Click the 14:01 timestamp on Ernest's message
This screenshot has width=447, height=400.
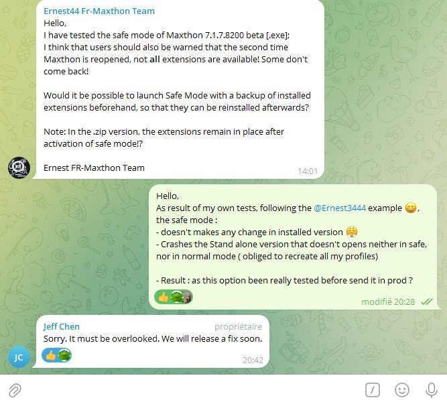pos(308,171)
